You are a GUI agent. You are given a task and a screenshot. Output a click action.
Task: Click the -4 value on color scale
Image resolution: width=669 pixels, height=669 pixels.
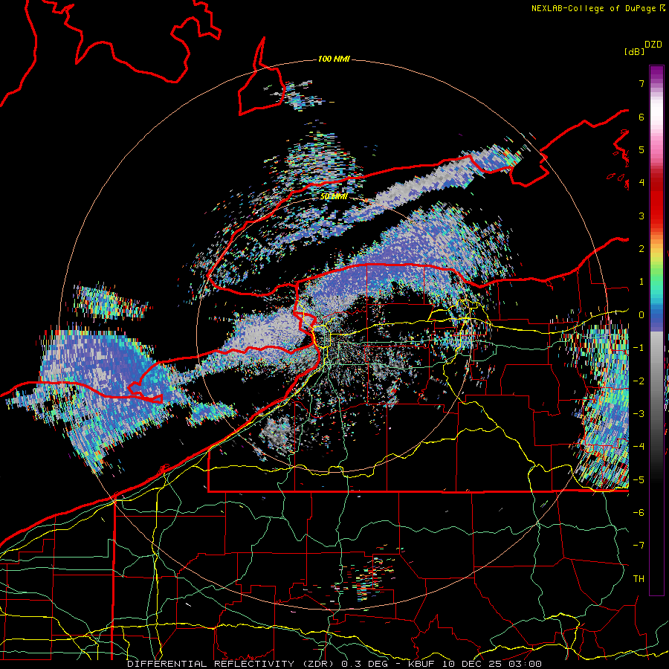[639, 447]
